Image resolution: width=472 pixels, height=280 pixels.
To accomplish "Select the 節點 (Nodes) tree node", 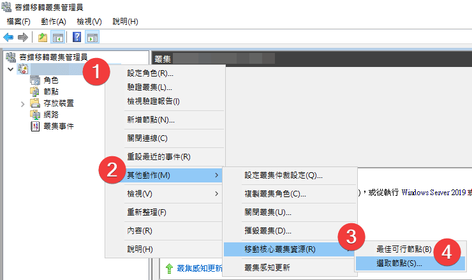I will [51, 91].
